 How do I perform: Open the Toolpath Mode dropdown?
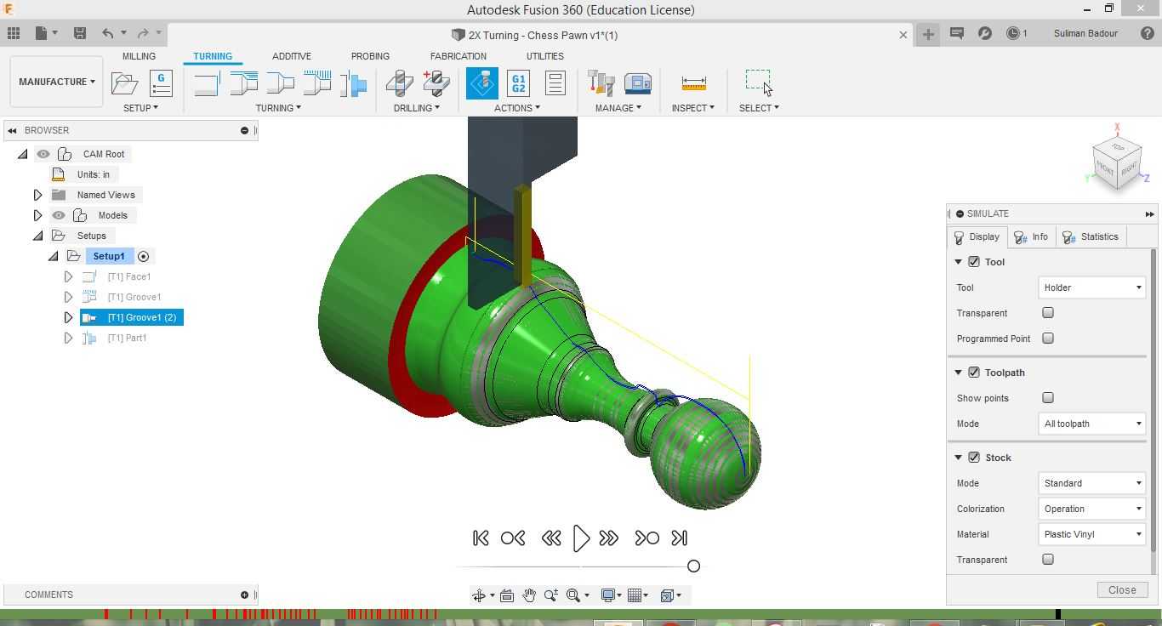(x=1091, y=424)
